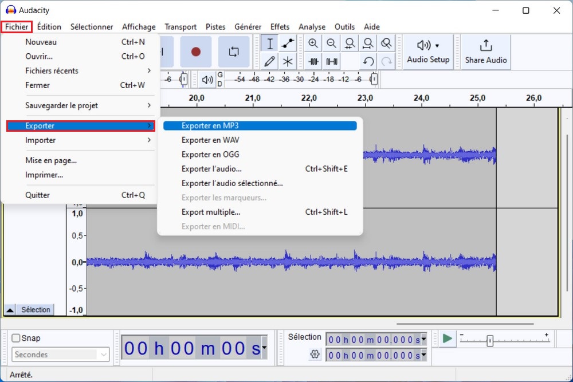This screenshot has width=573, height=382.
Task: Click Mise en page... entry
Action: point(81,160)
